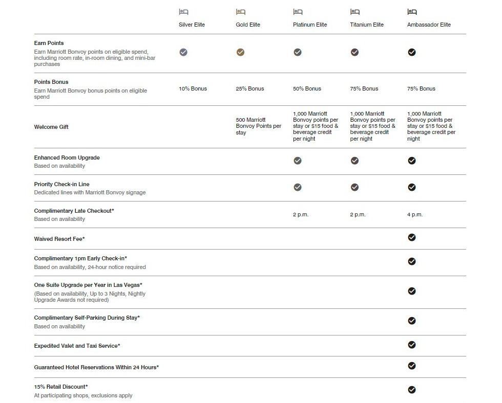The width and height of the screenshot is (502, 403).
Task: Click Titanium Priority Check-in Line checkmark
Action: coord(354,187)
